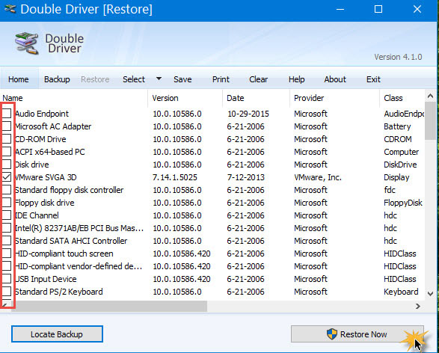This screenshot has width=439, height=353.
Task: Click the horizontal scrollbar thumb
Action: [x=108, y=306]
